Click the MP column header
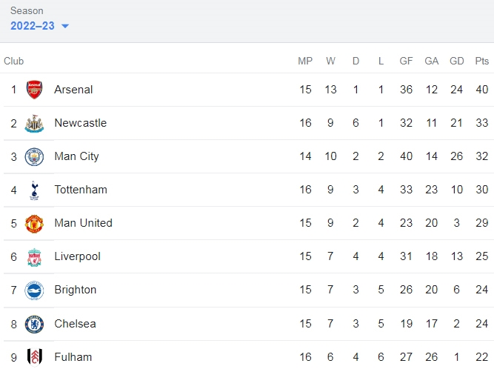This screenshot has width=494, height=369. (305, 61)
